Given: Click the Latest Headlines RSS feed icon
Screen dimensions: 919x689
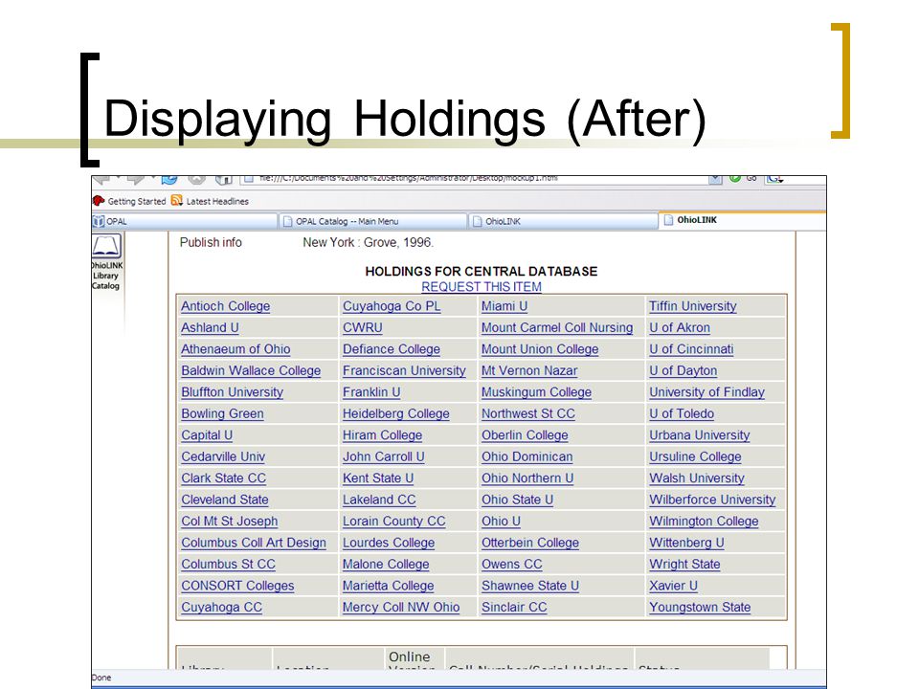Looking at the screenshot, I should pos(176,200).
